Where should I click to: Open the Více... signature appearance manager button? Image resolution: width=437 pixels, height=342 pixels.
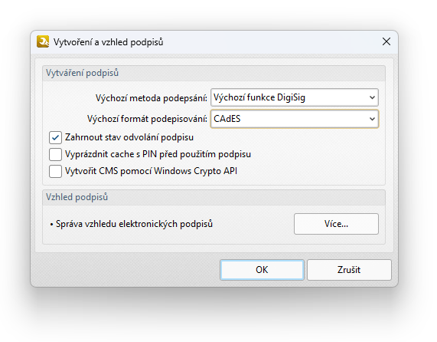click(336, 224)
